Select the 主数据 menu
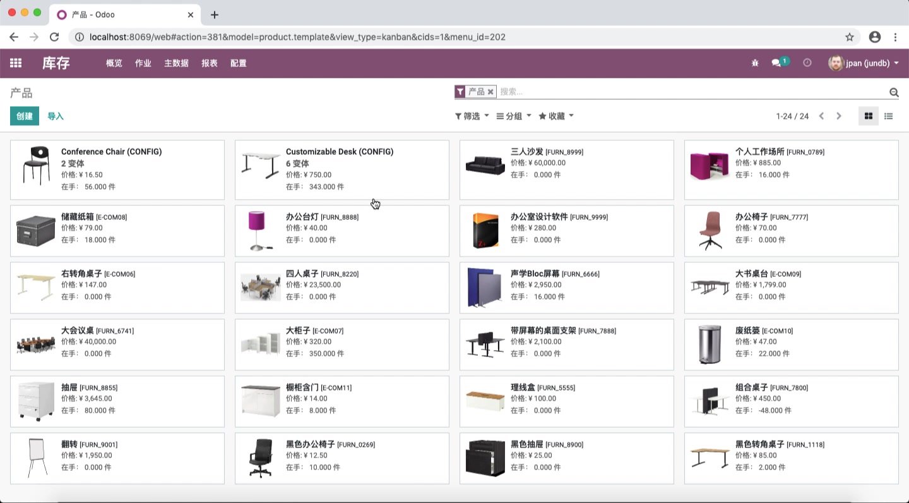Image resolution: width=909 pixels, height=503 pixels. [175, 63]
